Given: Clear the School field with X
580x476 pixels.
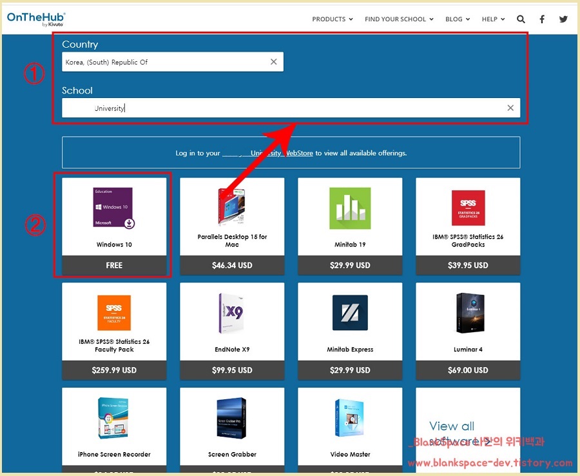Looking at the screenshot, I should coord(510,108).
